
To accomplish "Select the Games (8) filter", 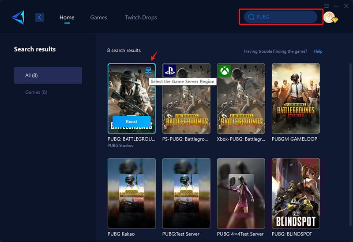I will (36, 92).
